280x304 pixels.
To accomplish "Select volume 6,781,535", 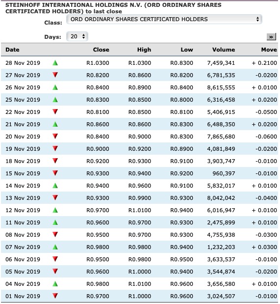I will [x=221, y=75].
